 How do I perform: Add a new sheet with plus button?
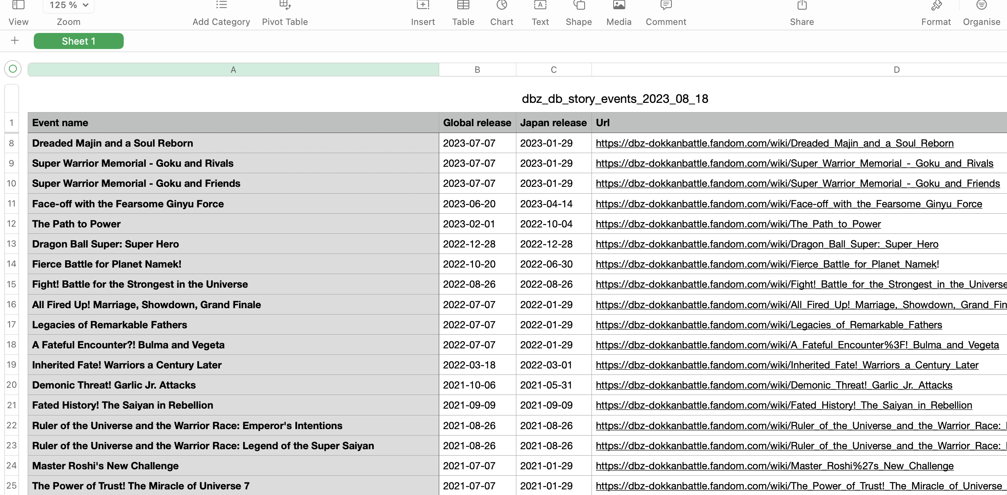click(15, 41)
